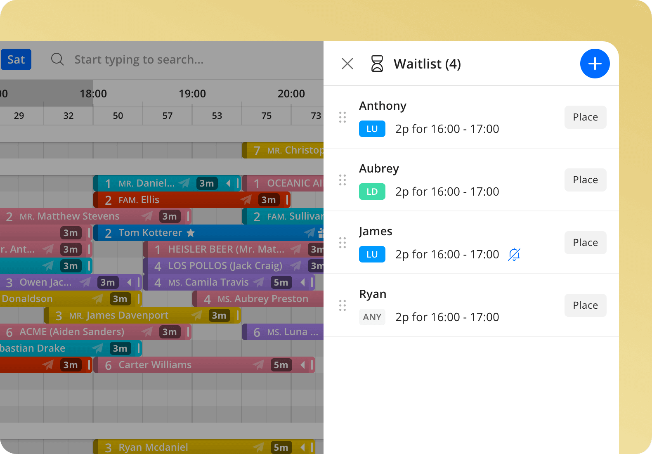Click the hourglass Waitlist icon
This screenshot has height=454, width=652.
click(x=377, y=64)
